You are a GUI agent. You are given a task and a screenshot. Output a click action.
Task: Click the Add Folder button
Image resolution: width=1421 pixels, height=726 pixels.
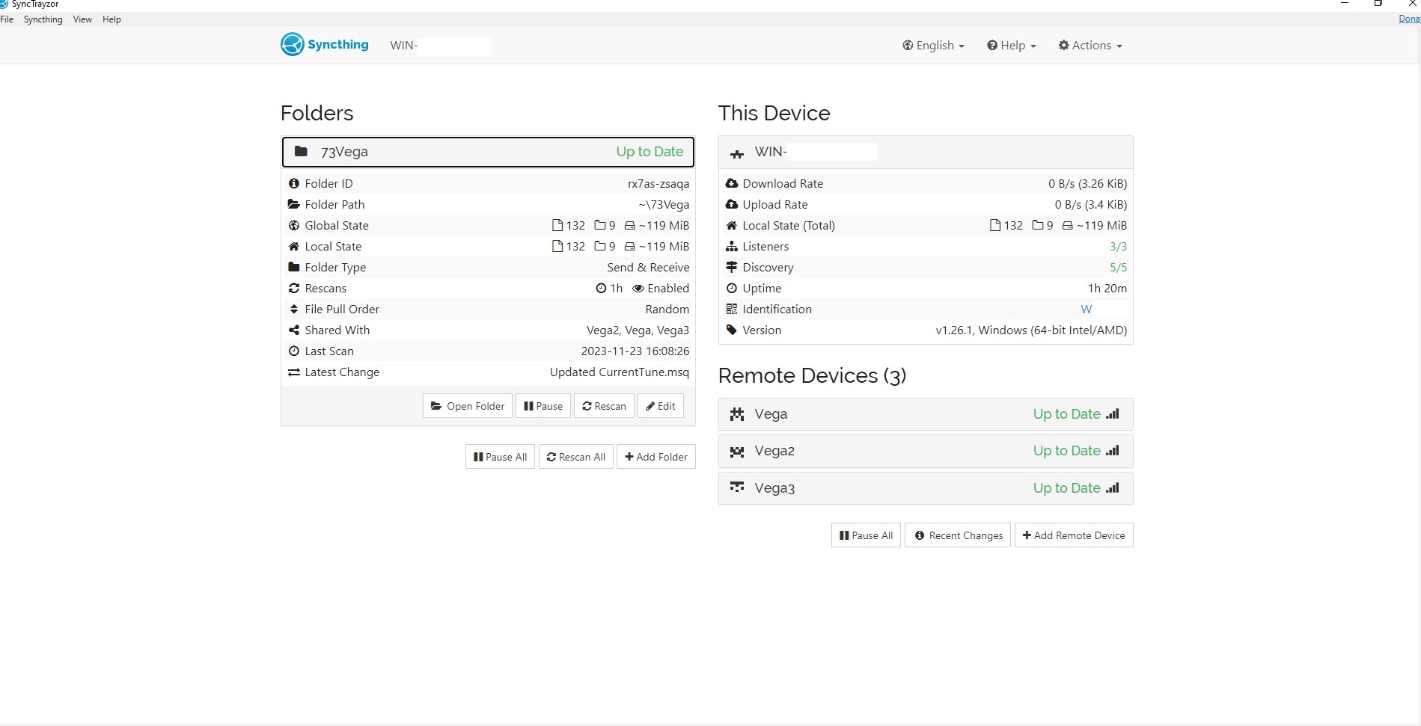656,457
